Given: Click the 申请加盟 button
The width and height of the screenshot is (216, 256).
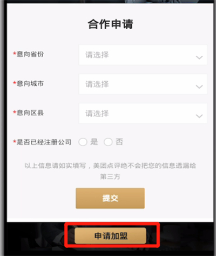Looking at the screenshot, I should 110,235.
